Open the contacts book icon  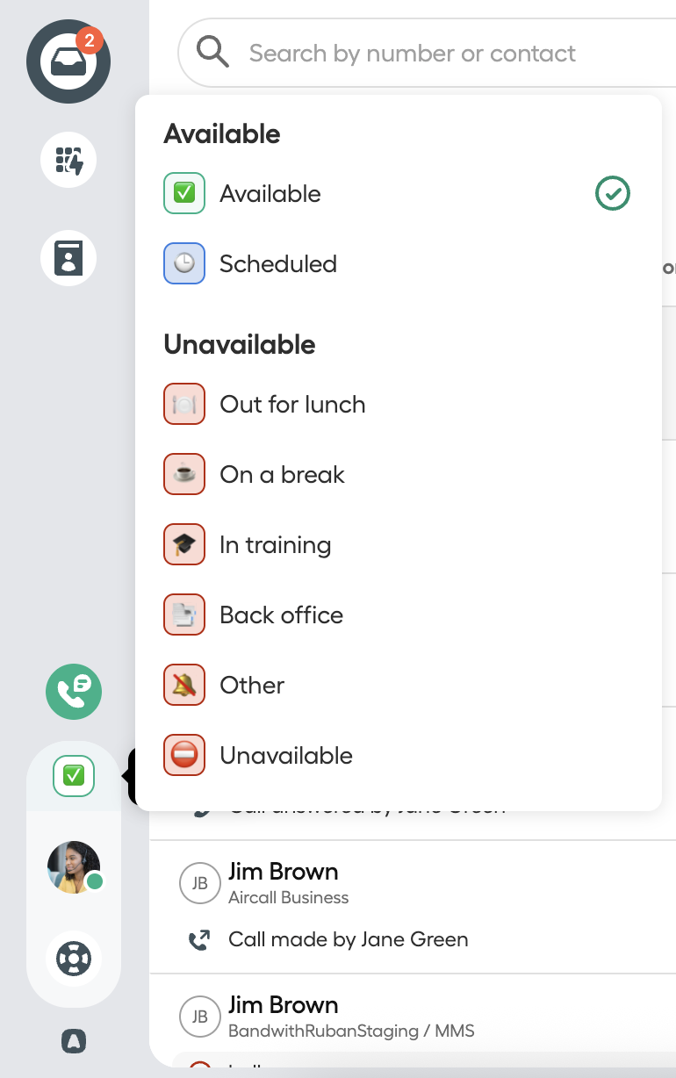[x=68, y=258]
